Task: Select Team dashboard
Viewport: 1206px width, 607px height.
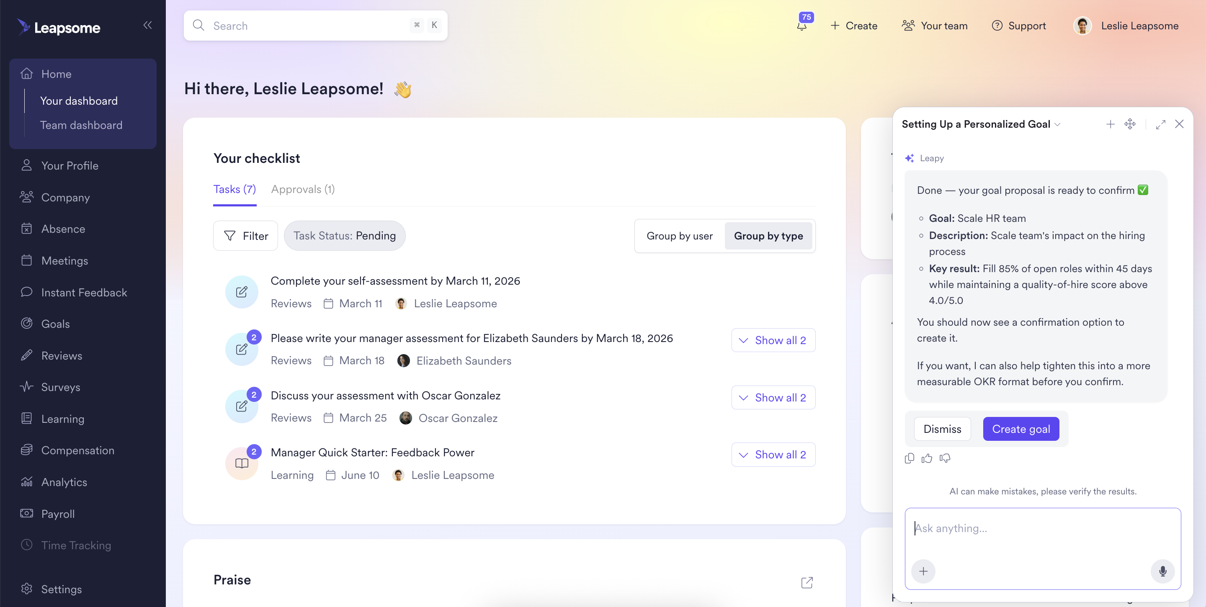Action: click(x=81, y=125)
